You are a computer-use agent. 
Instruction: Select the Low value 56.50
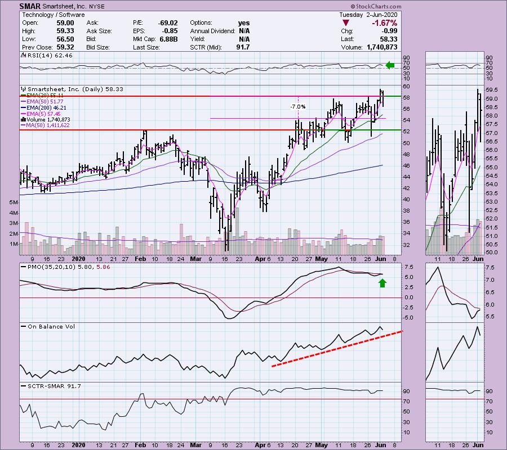tap(65, 39)
